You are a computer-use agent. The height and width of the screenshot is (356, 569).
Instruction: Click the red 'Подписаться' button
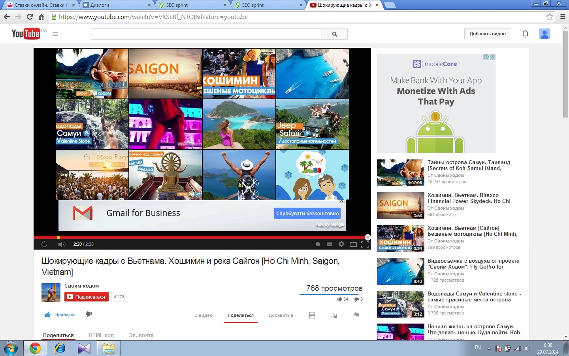[x=87, y=297]
